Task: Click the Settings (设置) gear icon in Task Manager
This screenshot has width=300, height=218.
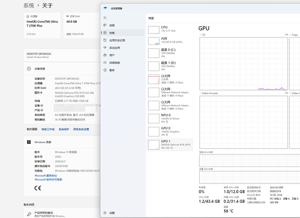Action: click(x=105, y=213)
